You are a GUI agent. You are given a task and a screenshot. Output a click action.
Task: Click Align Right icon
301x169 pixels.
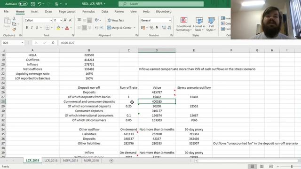tap(89, 28)
